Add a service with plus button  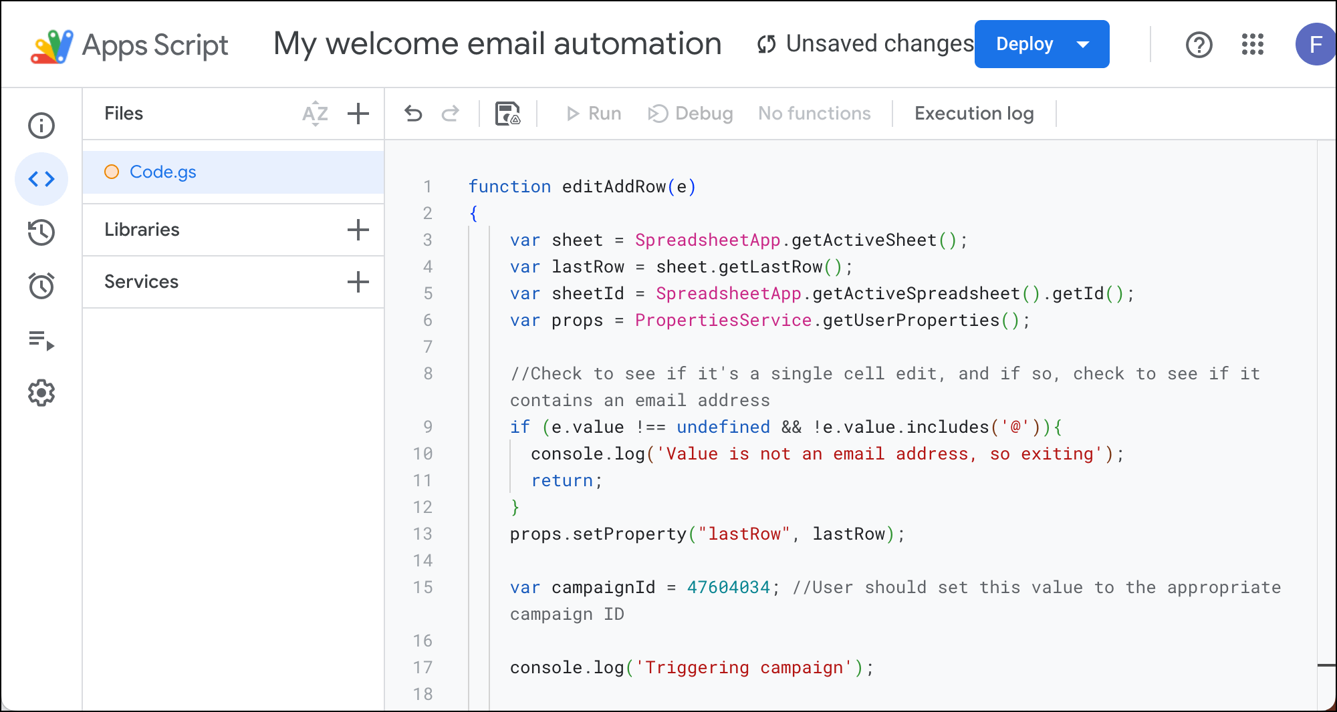(358, 282)
